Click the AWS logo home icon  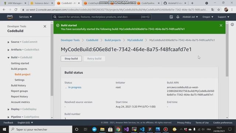tap(10, 17)
